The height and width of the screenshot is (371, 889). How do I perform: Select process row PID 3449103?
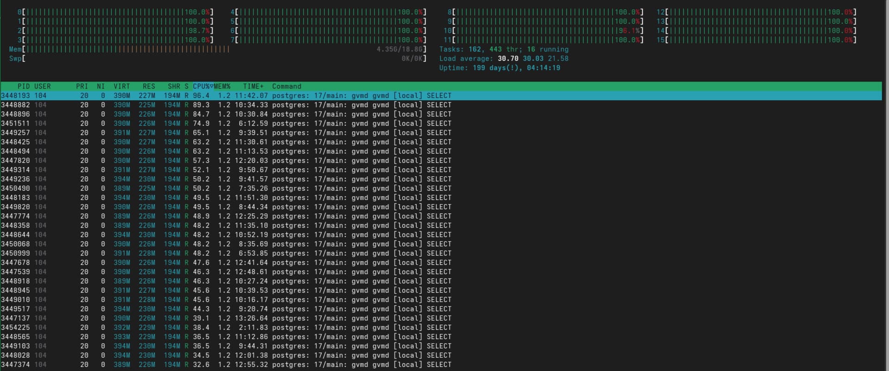coord(441,346)
